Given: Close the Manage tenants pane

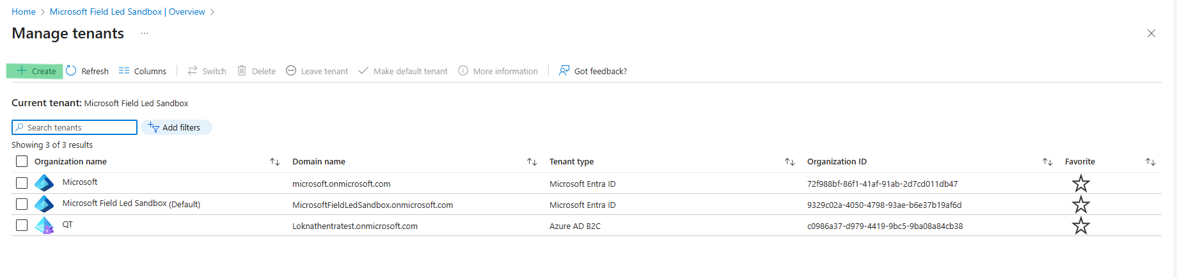Looking at the screenshot, I should coord(1151,33).
